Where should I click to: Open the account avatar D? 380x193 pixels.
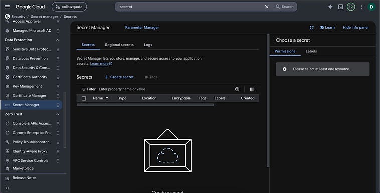(371, 7)
